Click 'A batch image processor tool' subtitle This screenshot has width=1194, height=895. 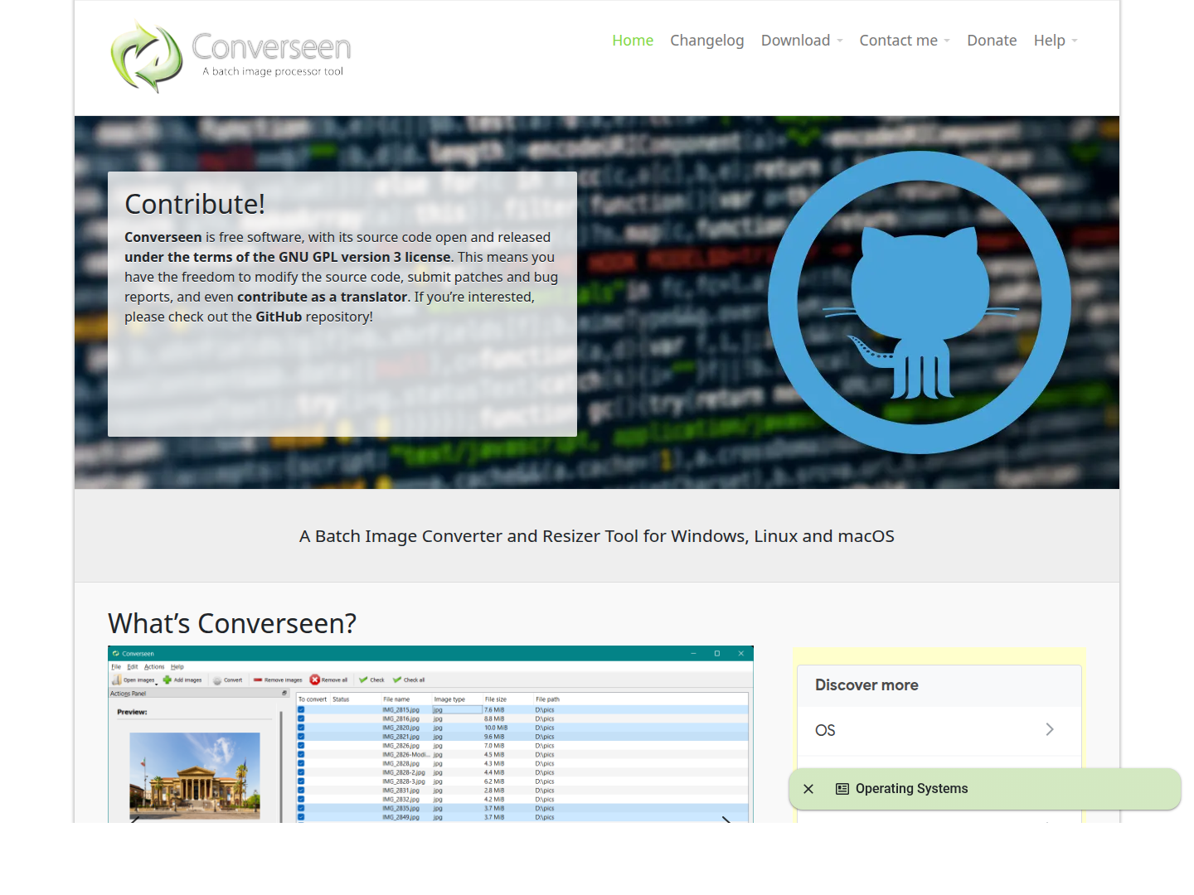(273, 71)
